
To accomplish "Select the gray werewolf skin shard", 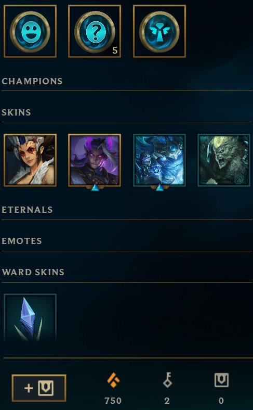I will [x=224, y=160].
